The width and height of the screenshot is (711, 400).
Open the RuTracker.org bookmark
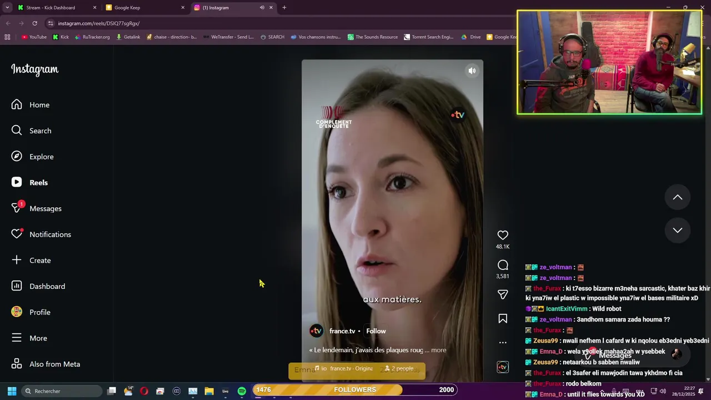[x=92, y=37]
